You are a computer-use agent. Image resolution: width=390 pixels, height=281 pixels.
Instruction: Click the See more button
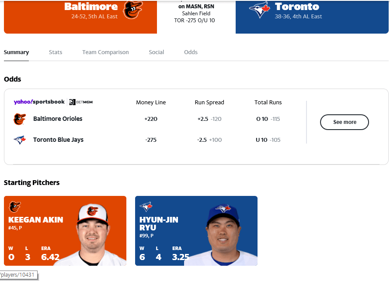coord(344,122)
